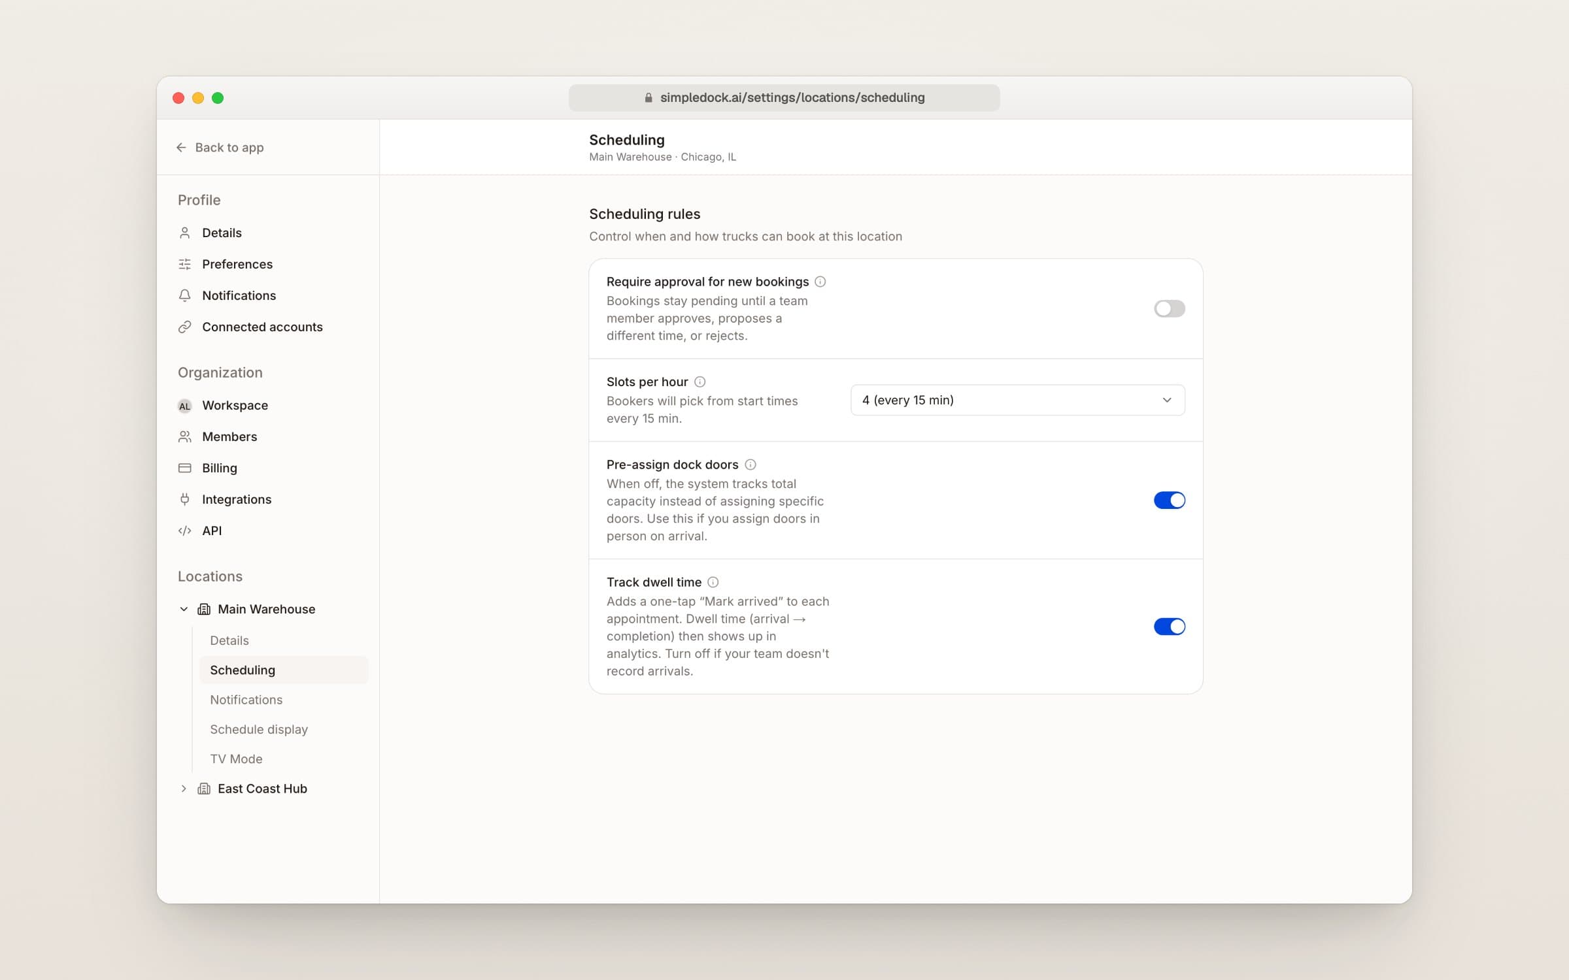Click the back arrow icon beside Back to app
Screen dimensions: 1569x980
(181, 148)
